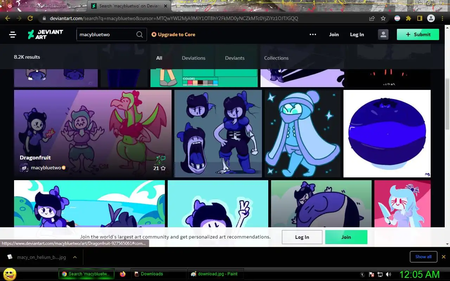Toggle the browser side panel icon

point(419,18)
